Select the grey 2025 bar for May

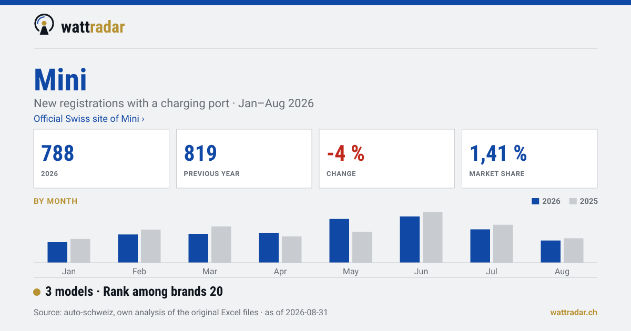pyautogui.click(x=362, y=247)
